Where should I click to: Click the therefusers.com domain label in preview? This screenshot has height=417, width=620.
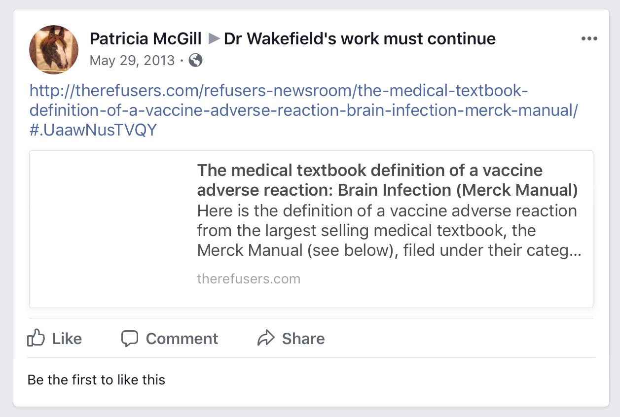coord(249,279)
